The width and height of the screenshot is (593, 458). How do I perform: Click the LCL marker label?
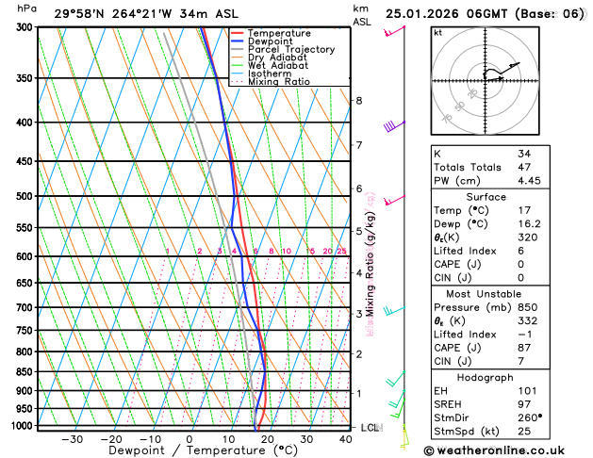coord(371,428)
